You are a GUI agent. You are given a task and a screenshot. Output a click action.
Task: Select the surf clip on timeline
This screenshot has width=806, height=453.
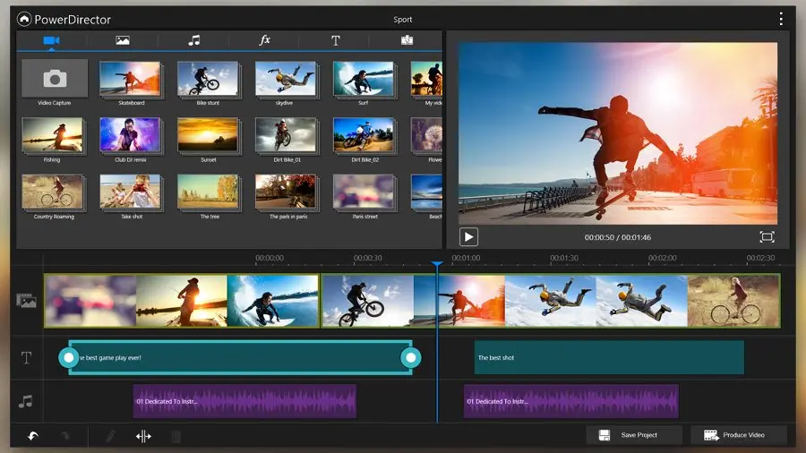(x=273, y=301)
